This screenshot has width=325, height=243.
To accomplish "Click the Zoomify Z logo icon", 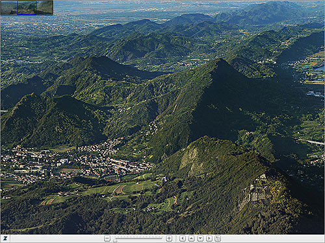I will click(5, 238).
